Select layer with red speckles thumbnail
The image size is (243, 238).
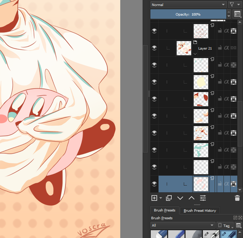201,31
